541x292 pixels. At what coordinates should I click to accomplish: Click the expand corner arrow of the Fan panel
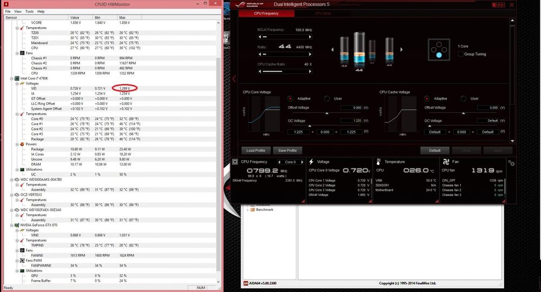tap(504, 201)
